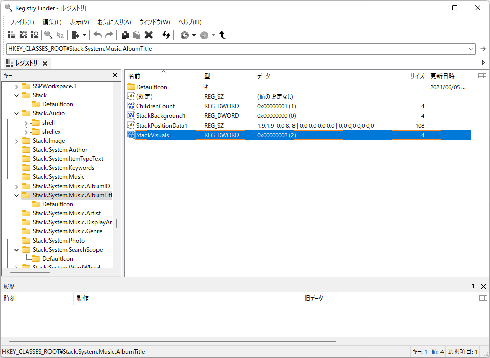490x358 pixels.
Task: Start a Replace operation
Action: (59, 34)
